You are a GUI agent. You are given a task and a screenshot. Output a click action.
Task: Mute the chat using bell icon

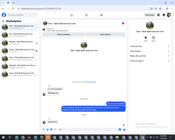pyautogui.click(x=146, y=37)
